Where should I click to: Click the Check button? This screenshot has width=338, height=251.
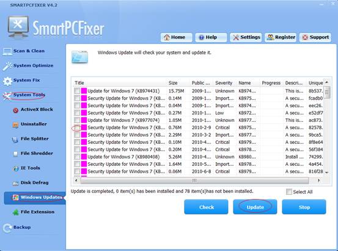tap(207, 207)
